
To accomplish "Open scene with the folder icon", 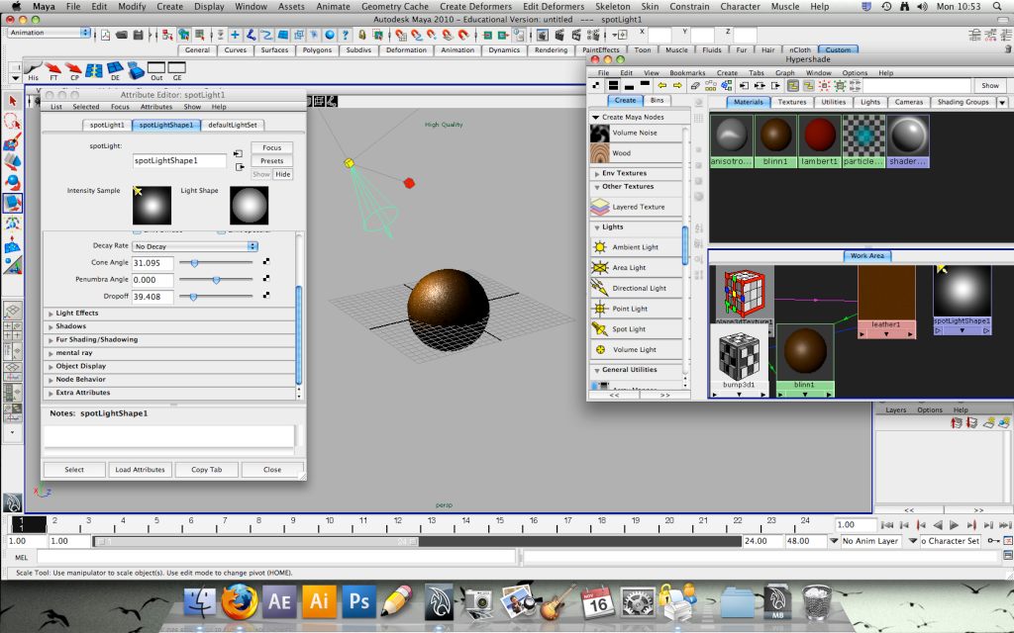I will click(x=122, y=35).
